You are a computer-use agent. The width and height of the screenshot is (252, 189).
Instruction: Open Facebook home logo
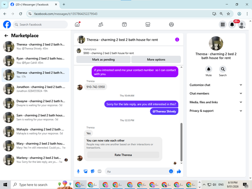tap(7, 25)
